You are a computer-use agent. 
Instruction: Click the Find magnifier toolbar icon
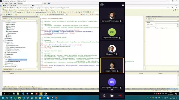(x=34, y=12)
